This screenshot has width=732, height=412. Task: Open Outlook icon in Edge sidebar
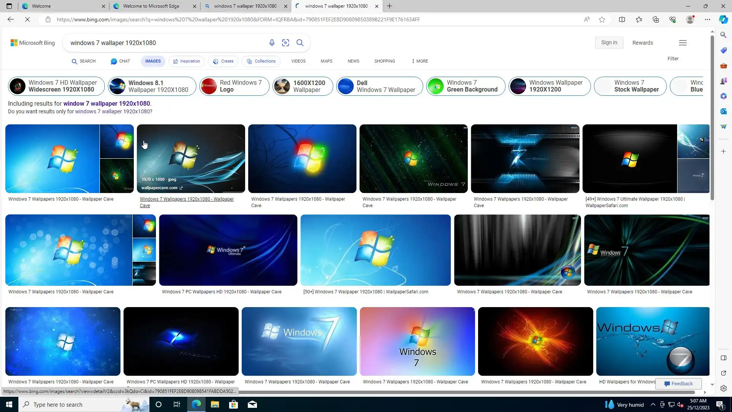pyautogui.click(x=723, y=111)
